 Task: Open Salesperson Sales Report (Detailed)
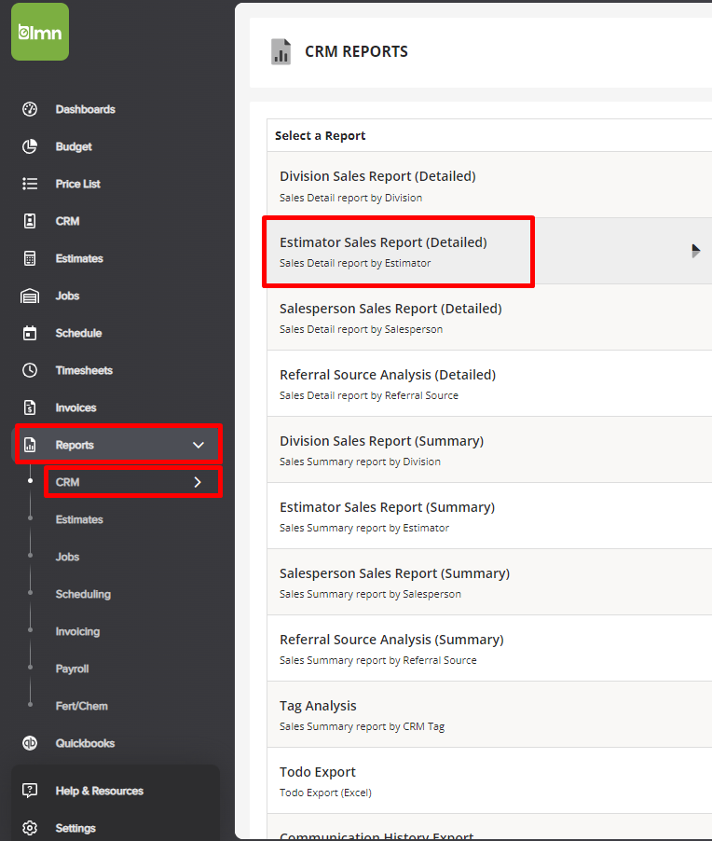489,318
